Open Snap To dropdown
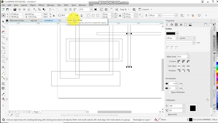 129,10
